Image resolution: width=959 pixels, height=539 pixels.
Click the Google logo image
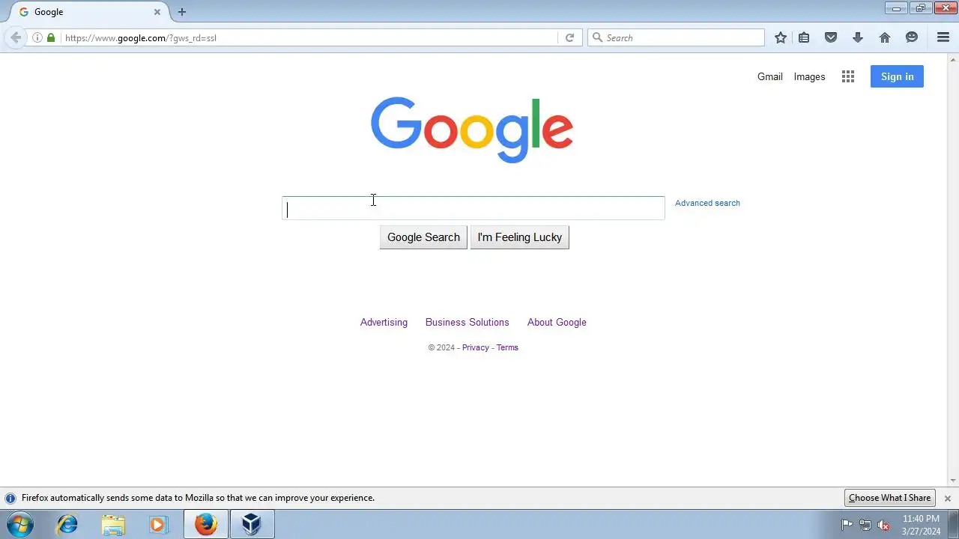[x=472, y=130]
